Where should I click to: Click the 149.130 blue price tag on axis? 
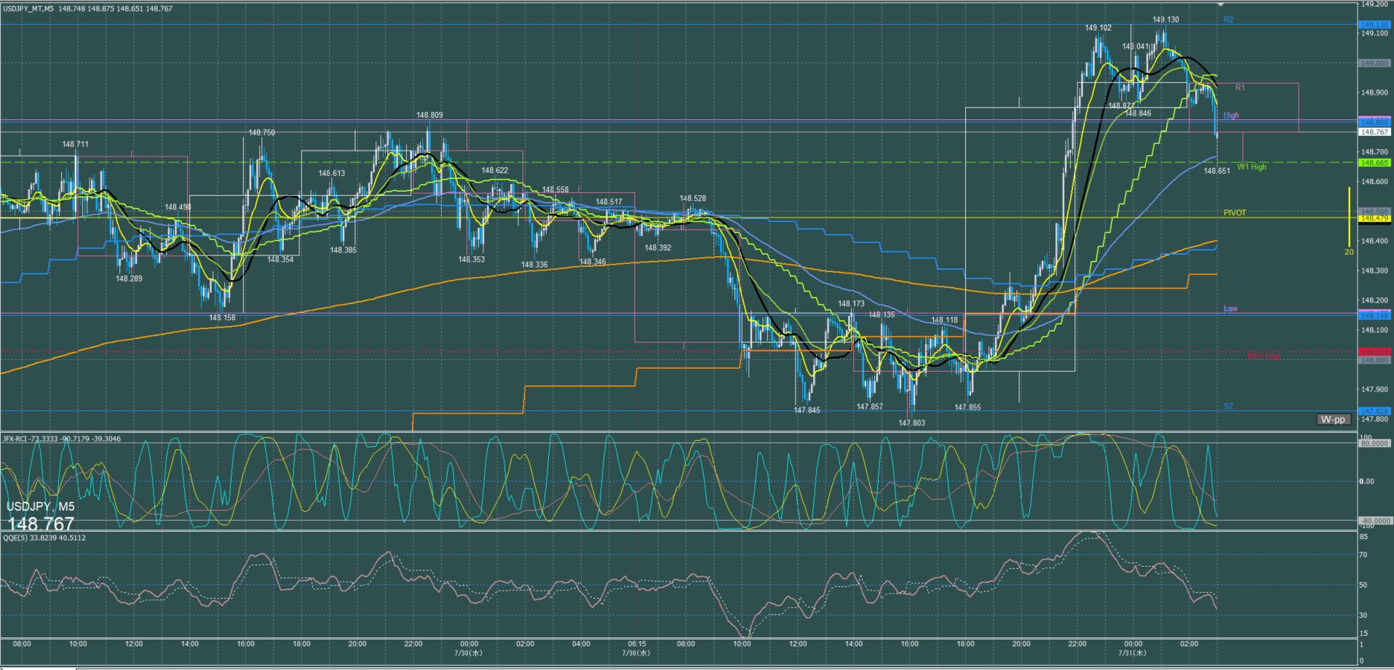tap(1374, 25)
